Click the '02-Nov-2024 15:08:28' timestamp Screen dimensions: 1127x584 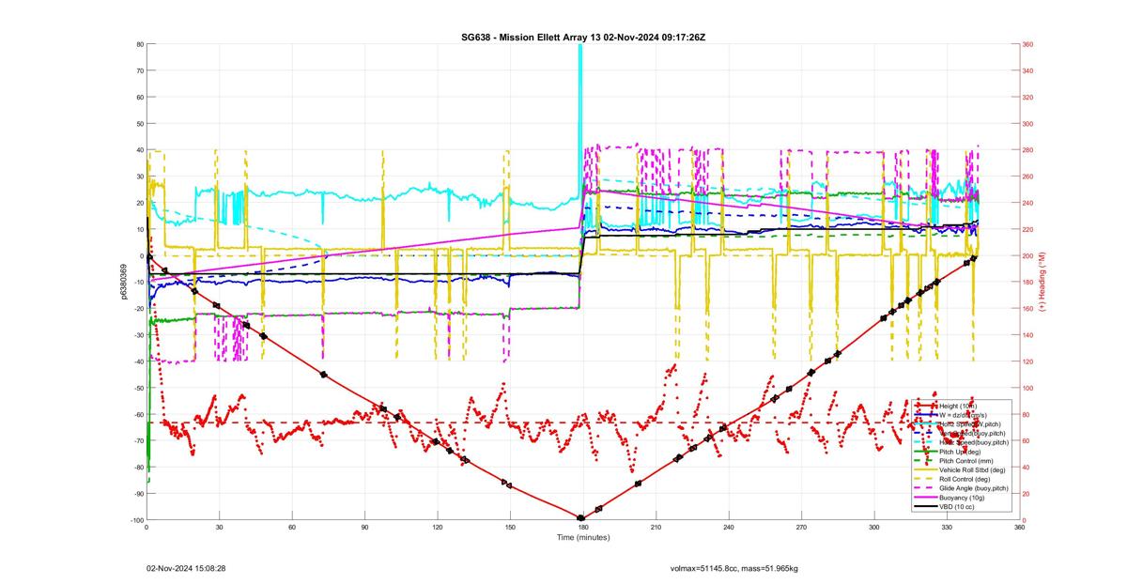[x=186, y=568]
